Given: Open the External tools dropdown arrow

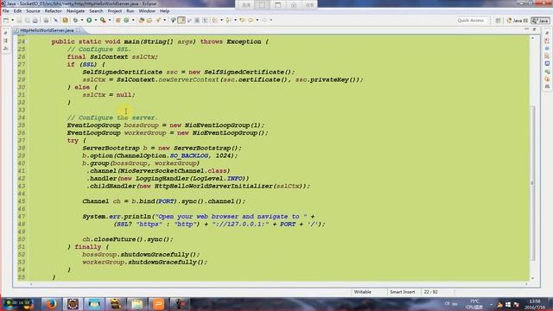Looking at the screenshot, I should pos(110,21).
